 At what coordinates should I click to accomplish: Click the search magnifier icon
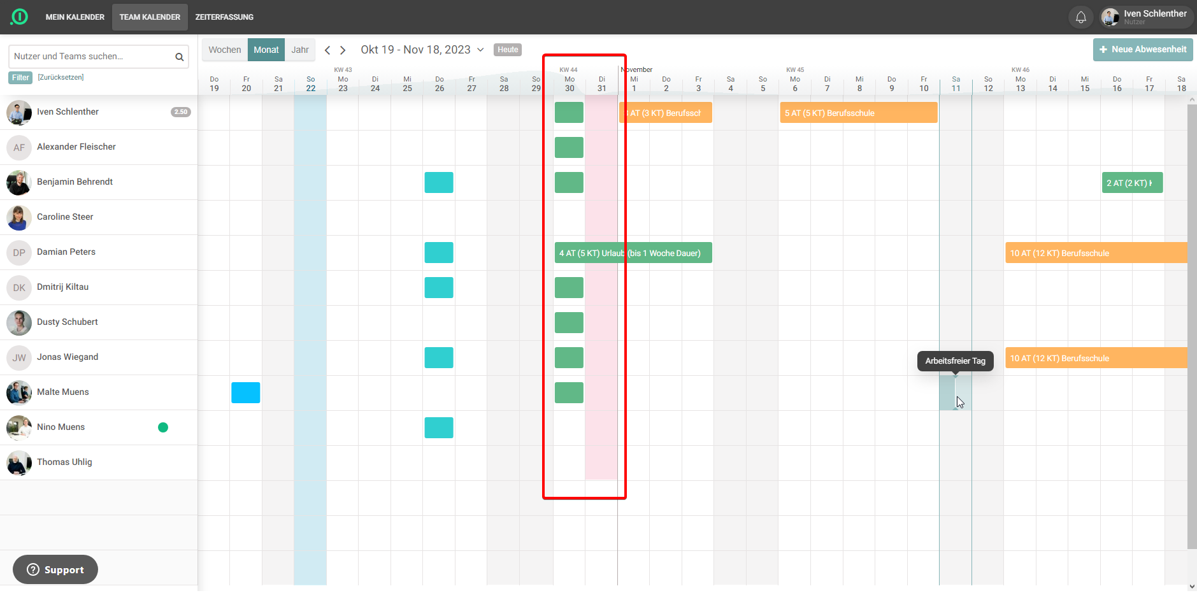[x=180, y=57]
